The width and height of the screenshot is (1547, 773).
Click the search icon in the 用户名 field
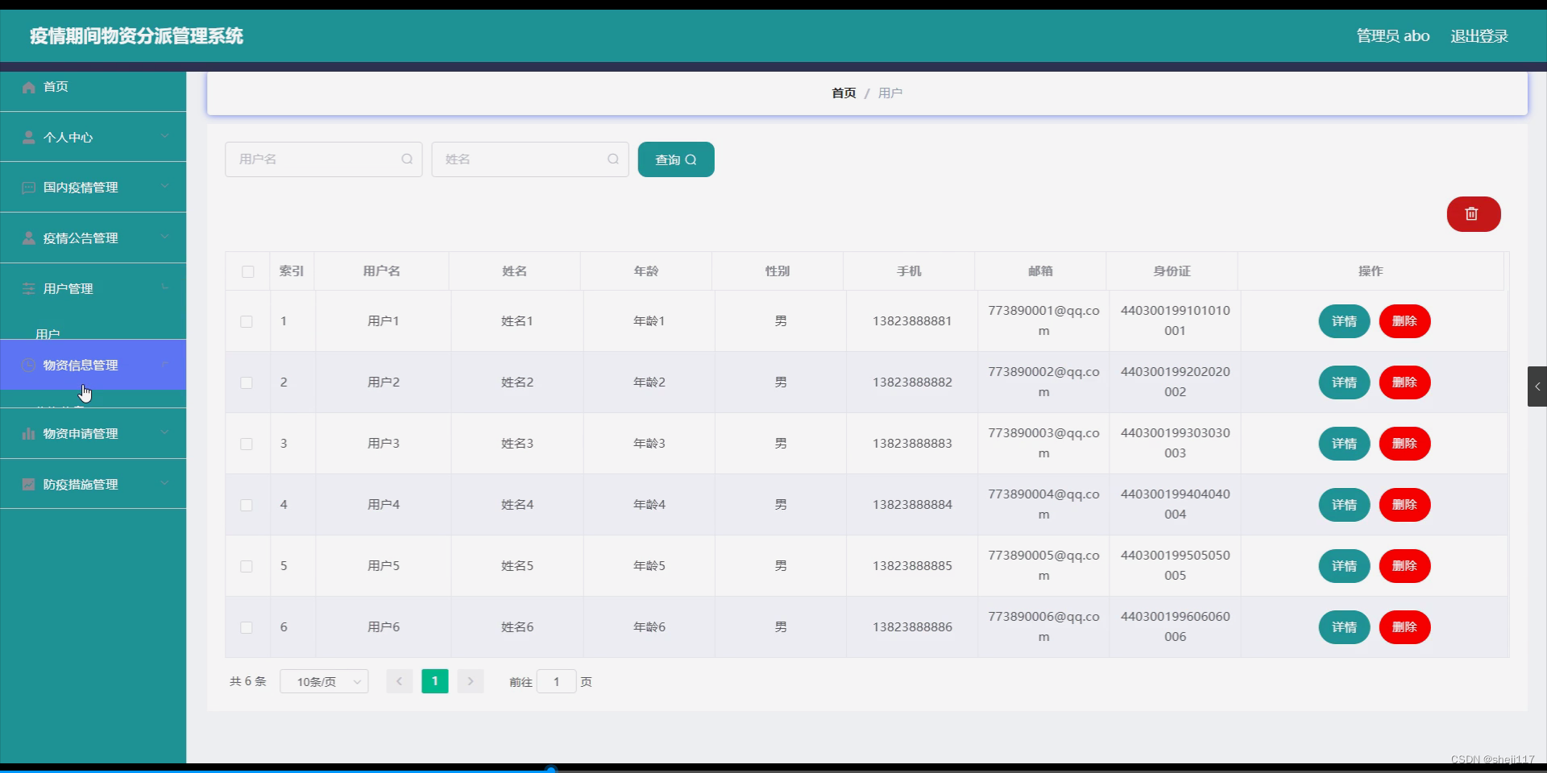click(x=407, y=159)
